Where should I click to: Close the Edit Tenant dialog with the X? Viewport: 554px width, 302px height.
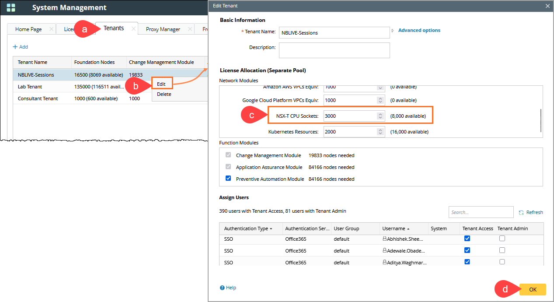tap(547, 6)
